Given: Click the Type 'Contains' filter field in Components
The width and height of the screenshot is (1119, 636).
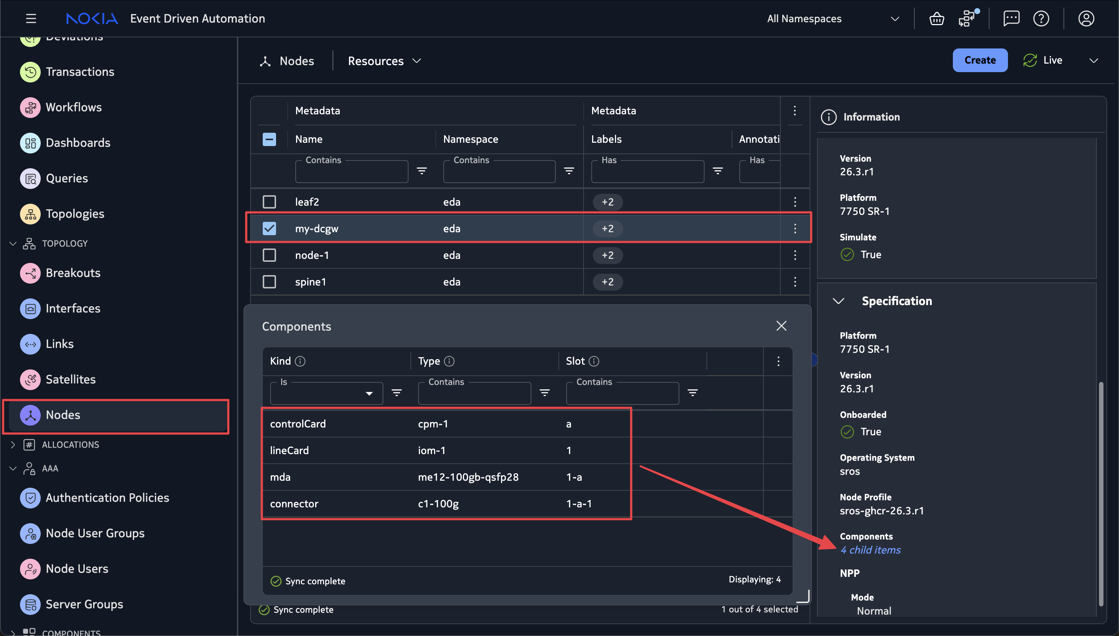Looking at the screenshot, I should [x=474, y=393].
